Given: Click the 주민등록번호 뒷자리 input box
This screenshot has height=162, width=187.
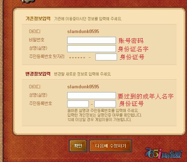Looking at the screenshot, I should 106,57.
